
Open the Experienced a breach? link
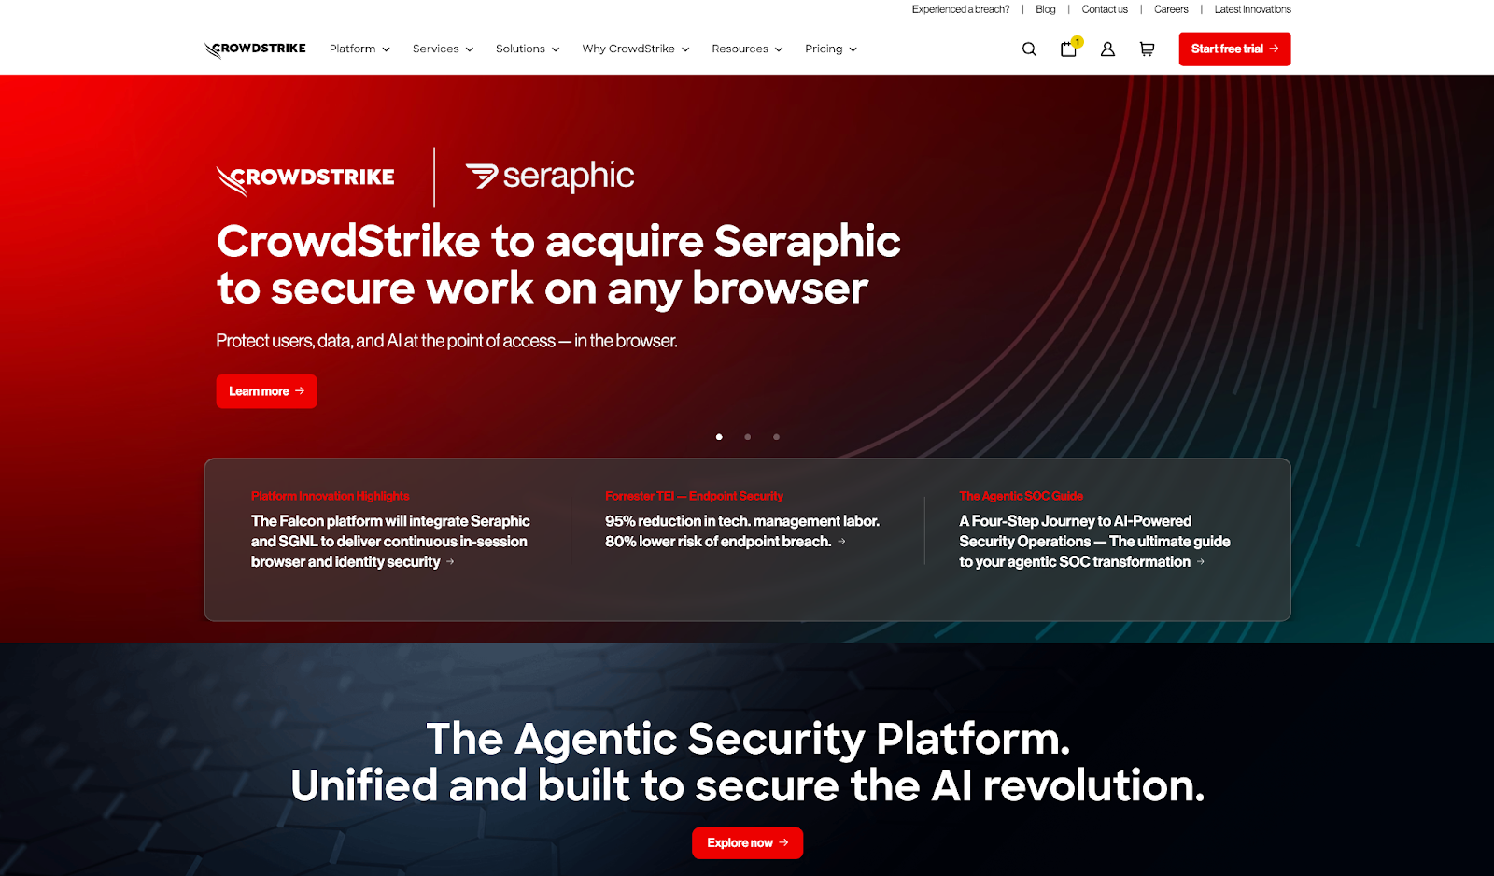[x=960, y=9]
